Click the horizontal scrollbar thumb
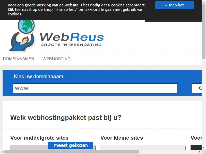 (72, 152)
